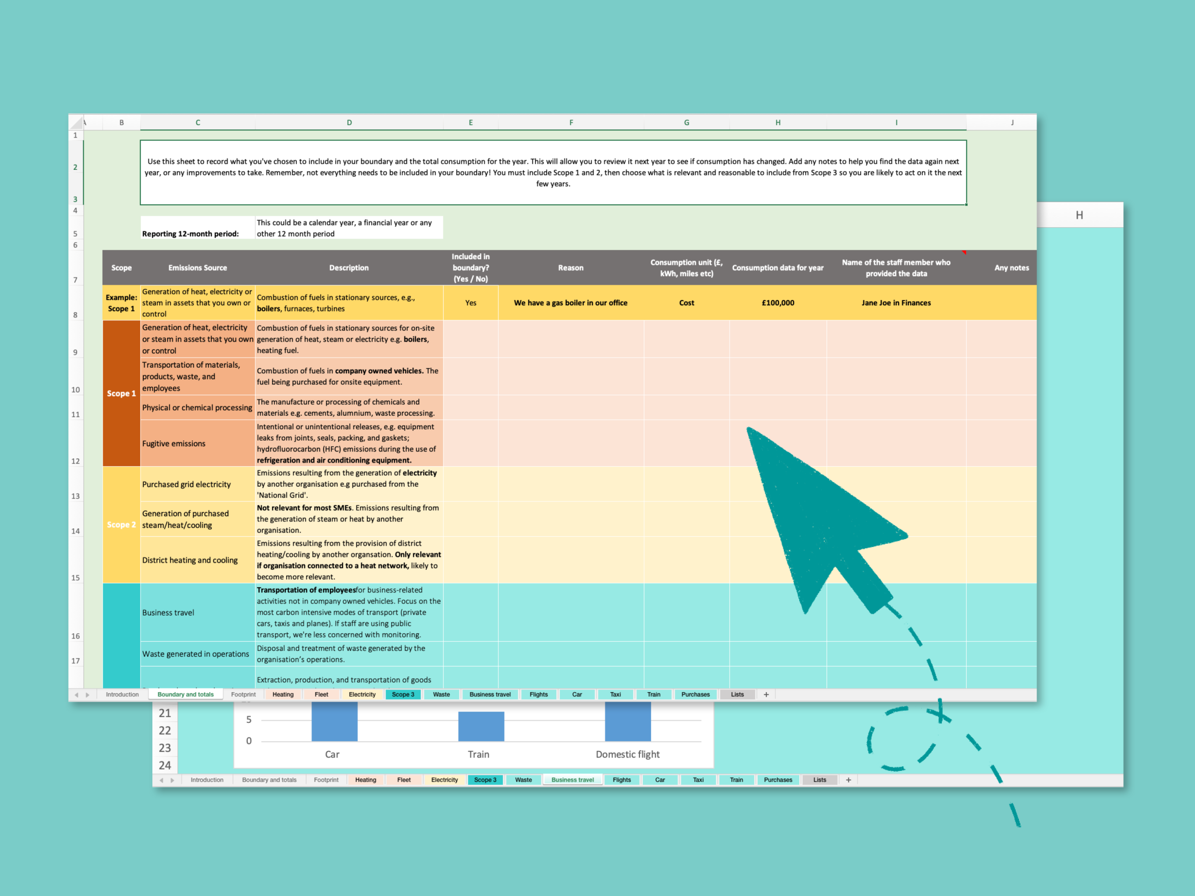
Task: Select column I header
Action: point(896,123)
